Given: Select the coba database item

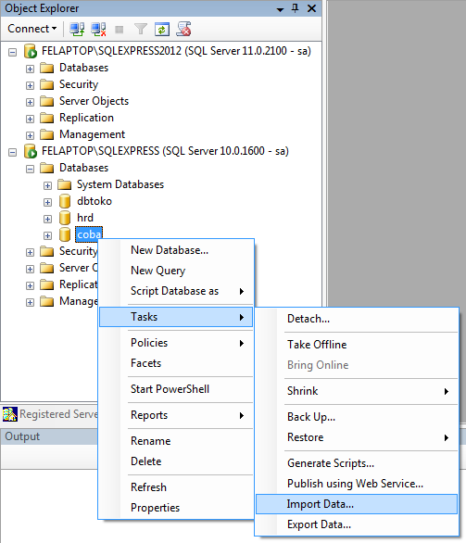Looking at the screenshot, I should pyautogui.click(x=89, y=234).
